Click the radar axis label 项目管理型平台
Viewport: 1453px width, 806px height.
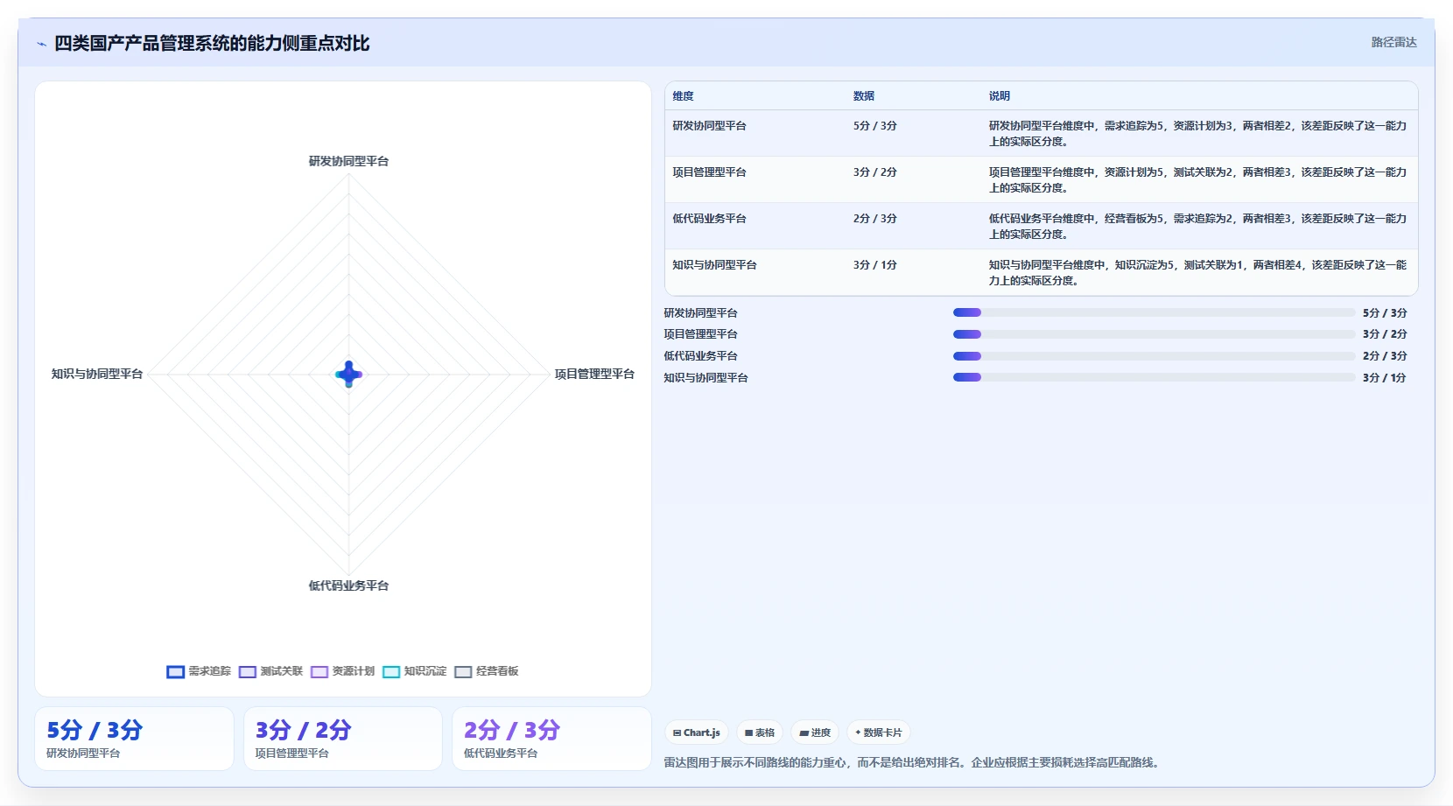594,374
